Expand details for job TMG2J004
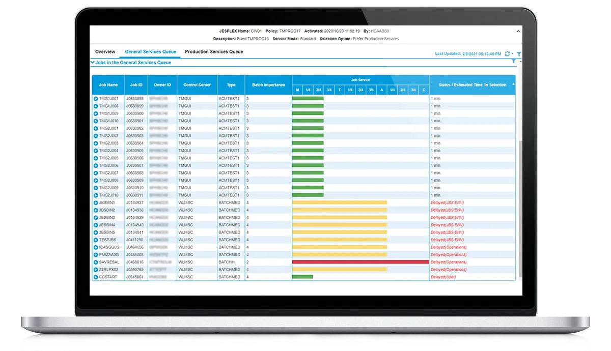Image resolution: width=611 pixels, height=351 pixels. pos(96,151)
